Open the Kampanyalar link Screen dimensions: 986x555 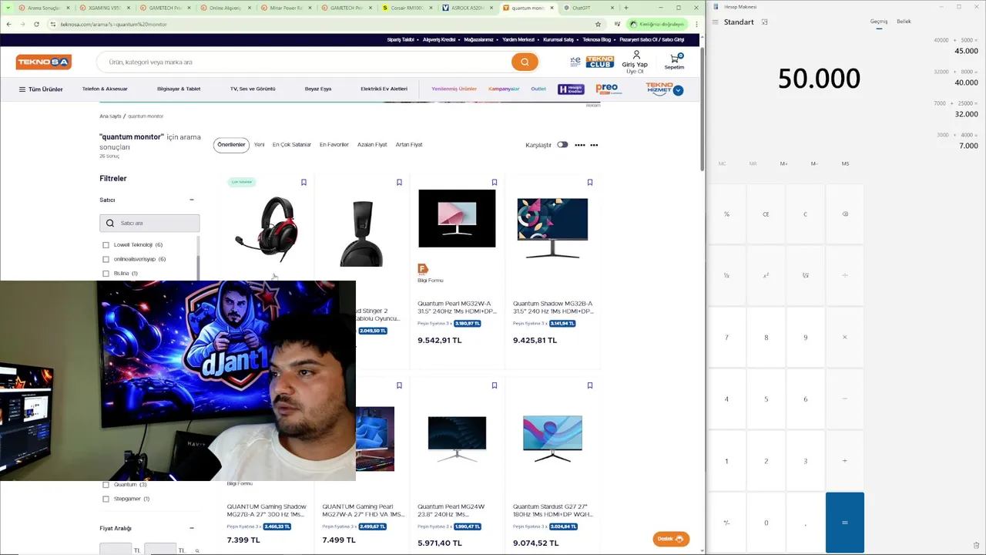click(x=504, y=89)
